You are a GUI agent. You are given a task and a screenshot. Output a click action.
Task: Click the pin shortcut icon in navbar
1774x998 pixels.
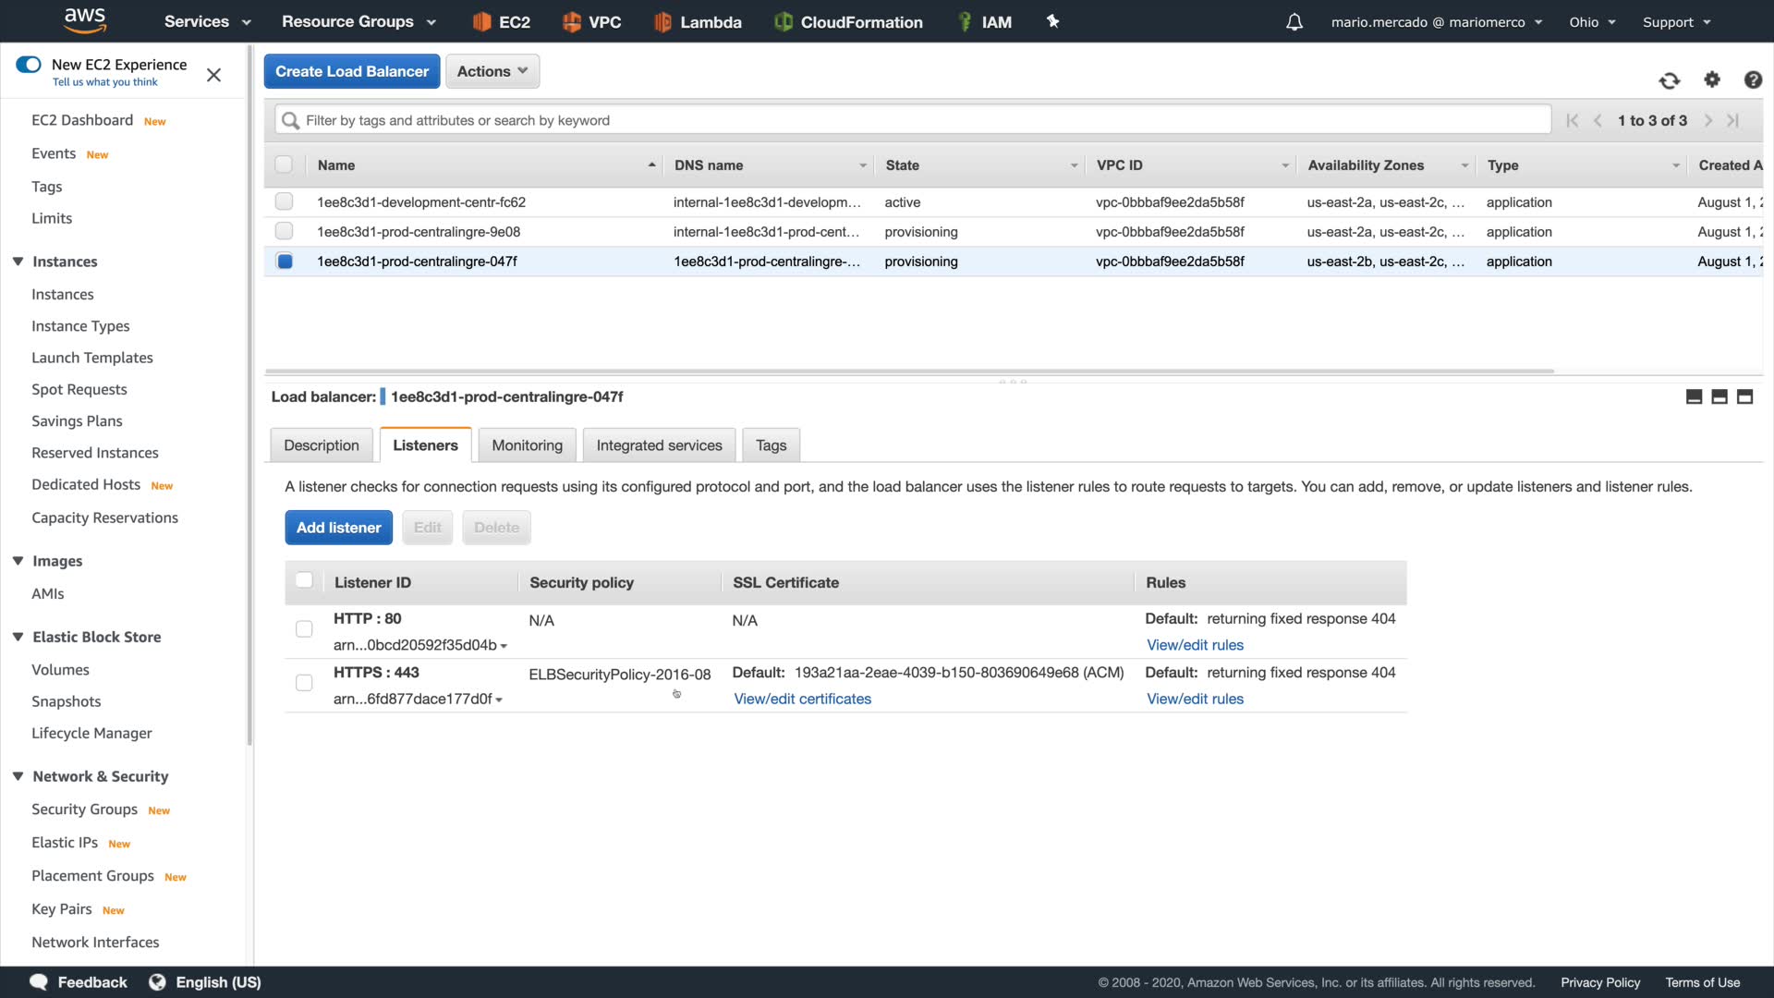pyautogui.click(x=1052, y=21)
